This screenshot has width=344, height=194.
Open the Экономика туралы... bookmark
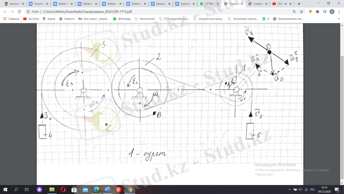point(243,19)
